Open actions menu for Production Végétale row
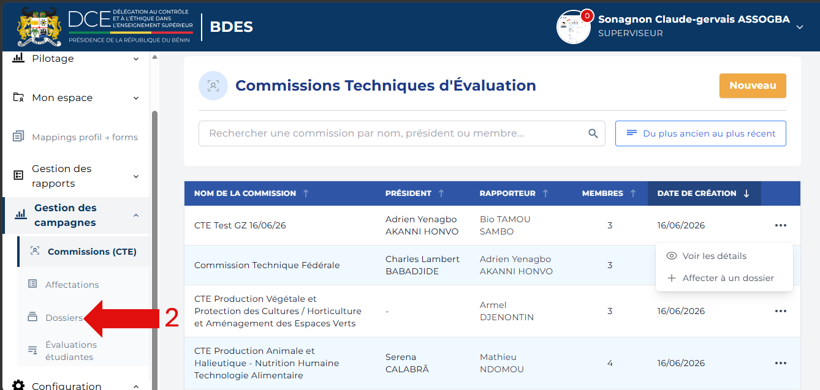The width and height of the screenshot is (820, 390). click(780, 311)
